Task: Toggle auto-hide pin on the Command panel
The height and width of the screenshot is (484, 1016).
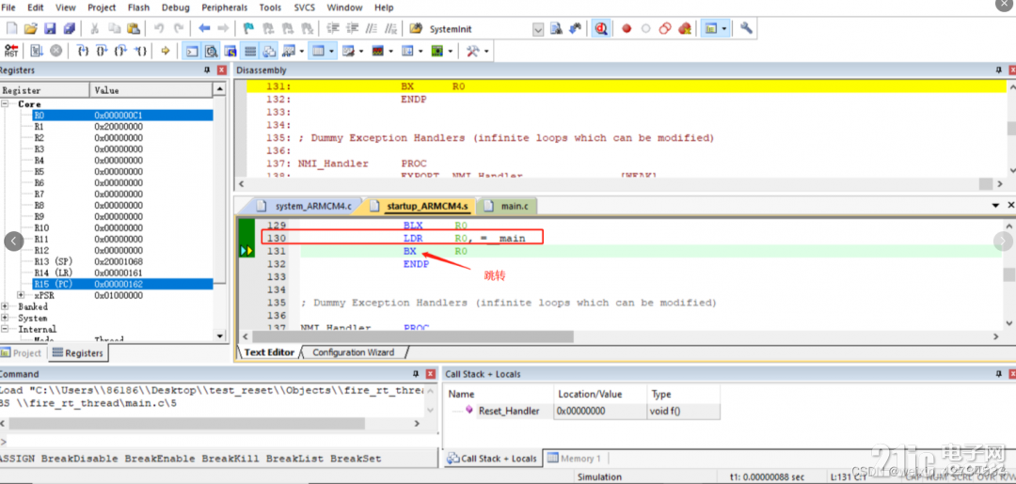Action: coord(416,374)
